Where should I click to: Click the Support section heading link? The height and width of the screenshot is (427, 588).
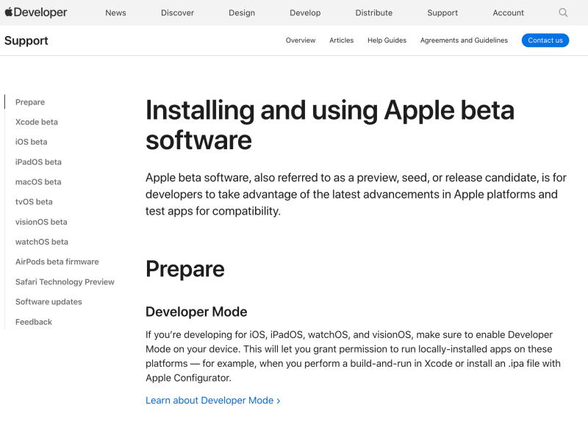point(26,40)
